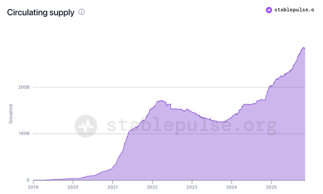Open the stablepulse.o link at top right
Image resolution: width=323 pixels, height=194 pixels.
tap(295, 10)
